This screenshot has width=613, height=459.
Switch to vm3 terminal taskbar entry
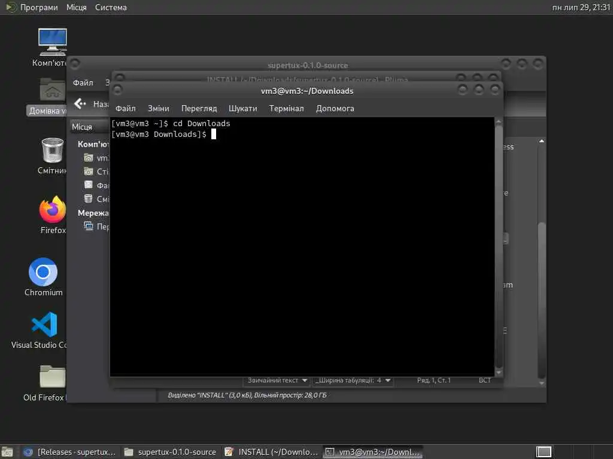pyautogui.click(x=373, y=452)
